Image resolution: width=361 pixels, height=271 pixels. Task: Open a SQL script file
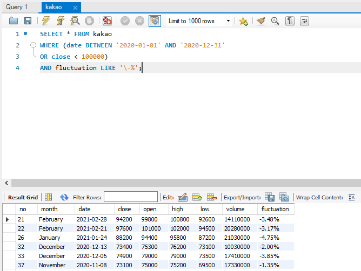coord(14,21)
